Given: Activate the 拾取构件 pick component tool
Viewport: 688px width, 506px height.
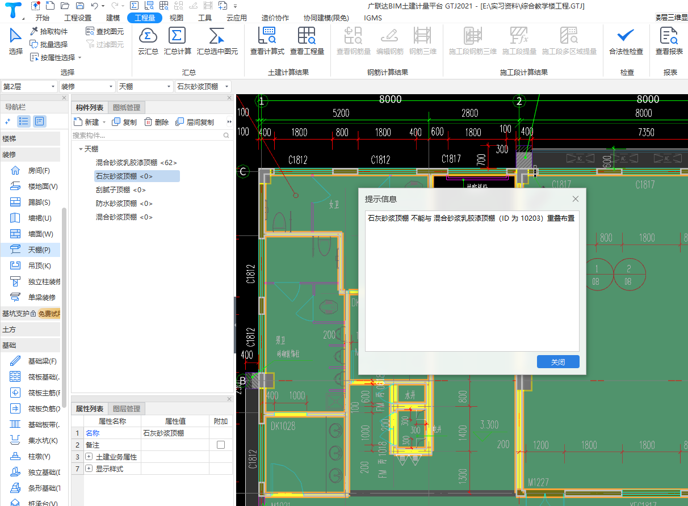Looking at the screenshot, I should pyautogui.click(x=49, y=31).
